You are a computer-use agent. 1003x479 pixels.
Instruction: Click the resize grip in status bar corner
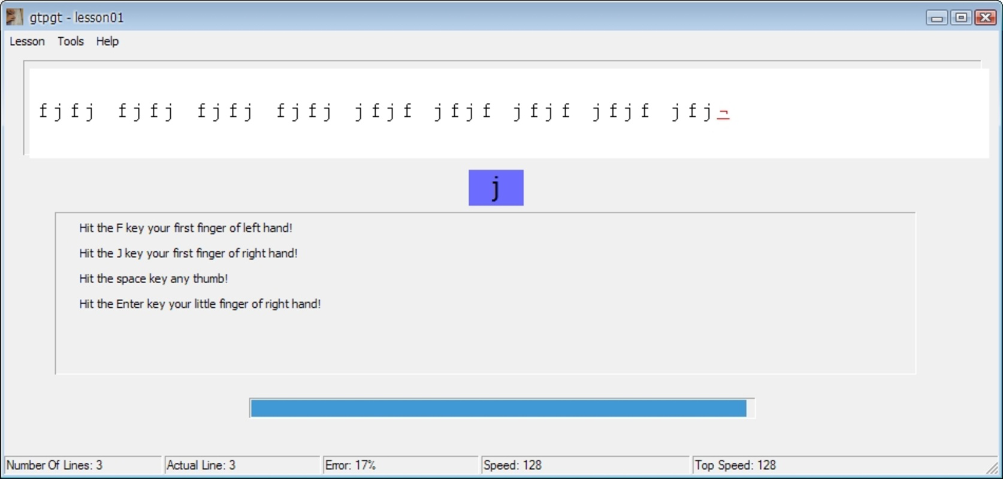coord(993,468)
